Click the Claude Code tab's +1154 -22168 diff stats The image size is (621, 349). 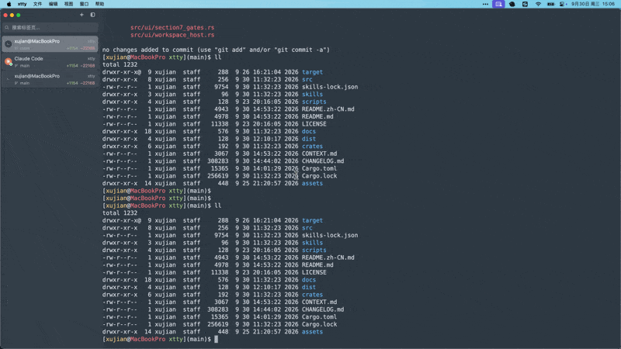[x=81, y=66]
